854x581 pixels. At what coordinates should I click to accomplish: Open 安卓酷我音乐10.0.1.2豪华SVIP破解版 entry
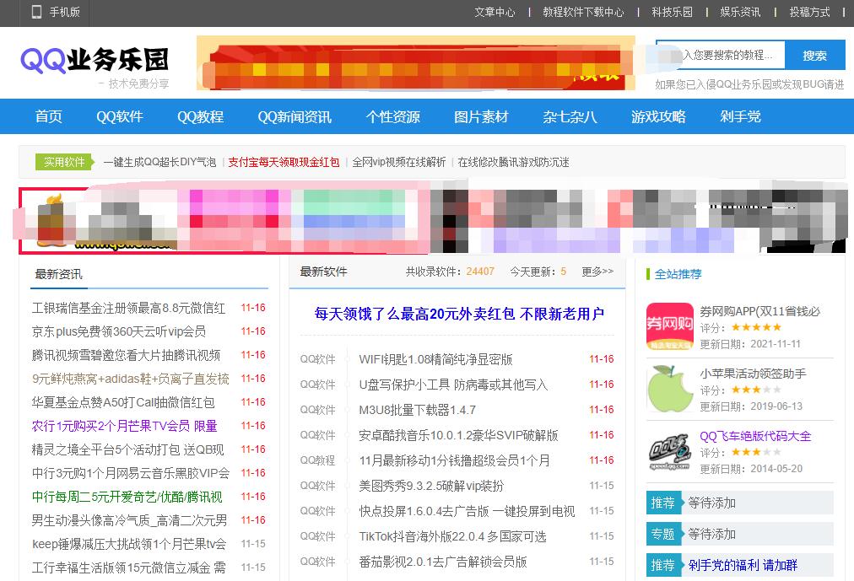coord(458,435)
